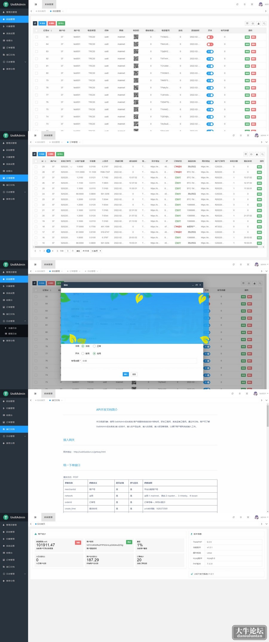This screenshot has width=269, height=642.
Task: Click the blue 确认 button in the 添加 dialog
Action: pos(126,374)
